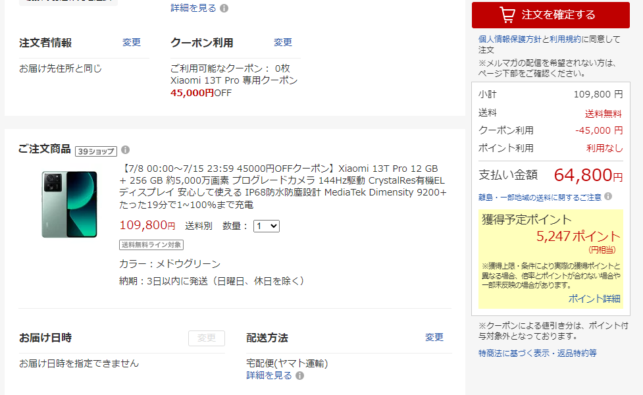Click the info icon next to top 詳細を見る
The height and width of the screenshot is (395, 643).
pos(224,8)
